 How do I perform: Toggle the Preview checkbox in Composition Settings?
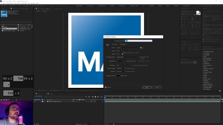(106, 87)
